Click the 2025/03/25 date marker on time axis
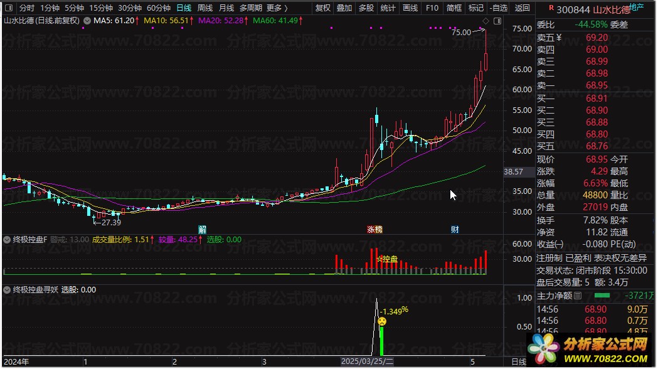This screenshot has height=369, width=658. click(x=367, y=361)
